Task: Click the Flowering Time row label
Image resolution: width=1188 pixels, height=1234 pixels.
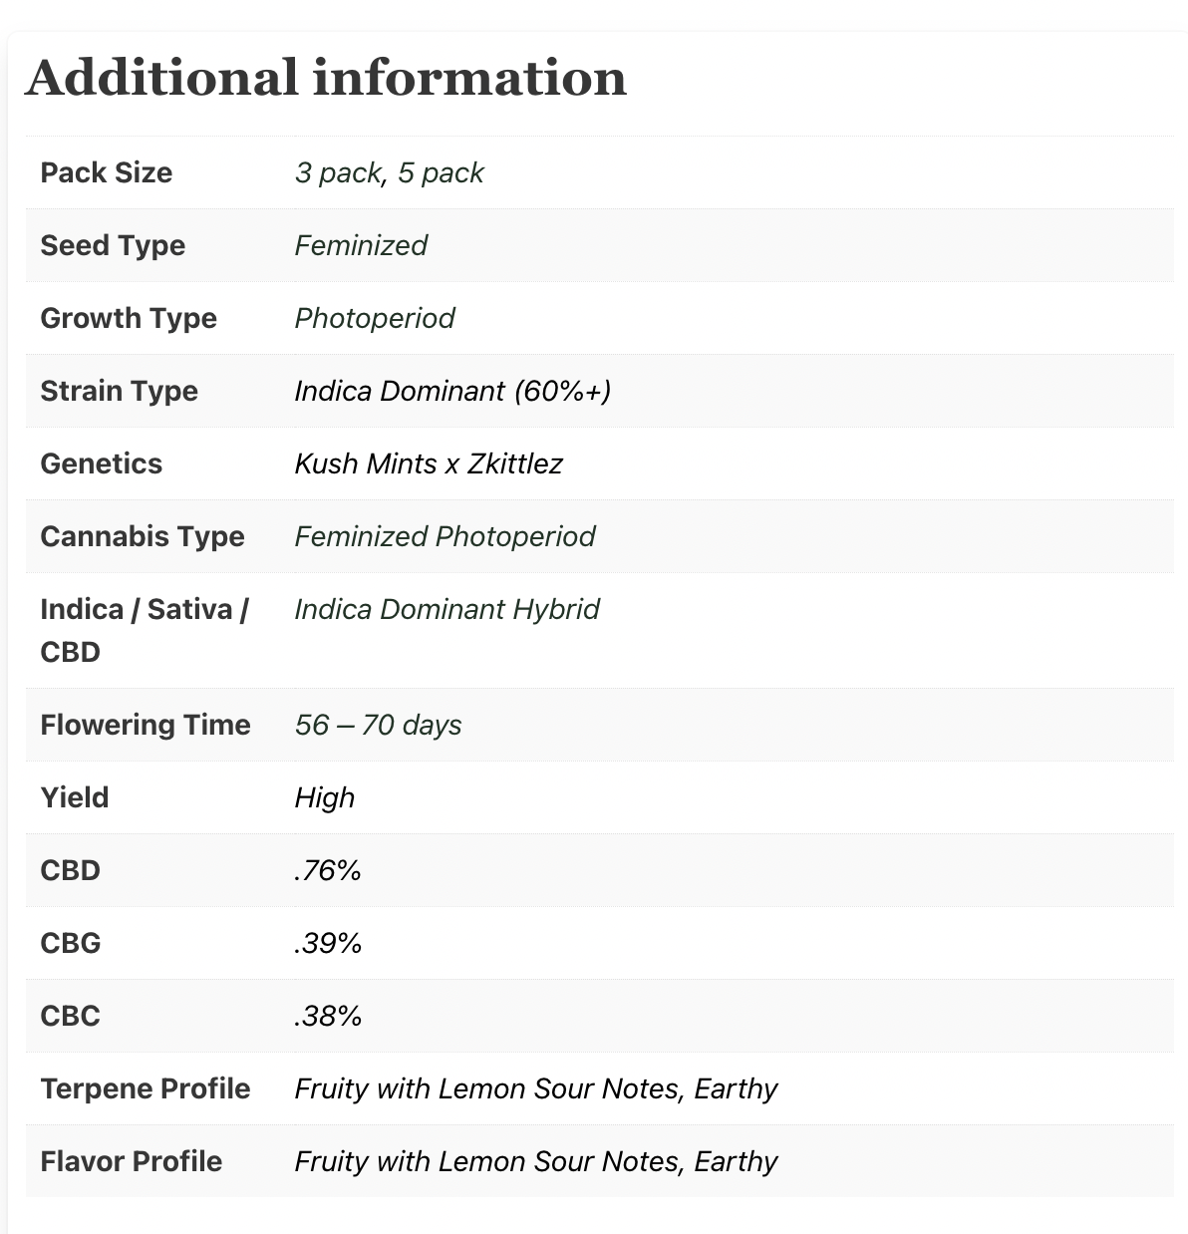Action: [x=146, y=725]
